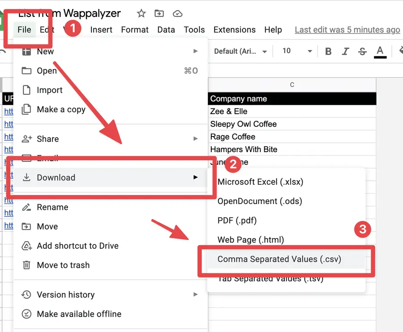Download as Microsoft Excel (.xlsx)
Screen dimensions: 403x332
point(286,182)
